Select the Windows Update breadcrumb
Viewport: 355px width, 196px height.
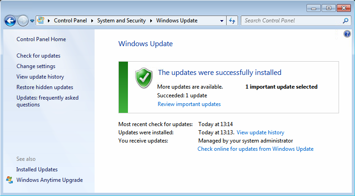point(177,21)
